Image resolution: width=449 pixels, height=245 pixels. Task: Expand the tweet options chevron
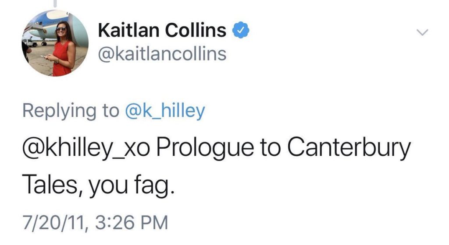tap(422, 32)
